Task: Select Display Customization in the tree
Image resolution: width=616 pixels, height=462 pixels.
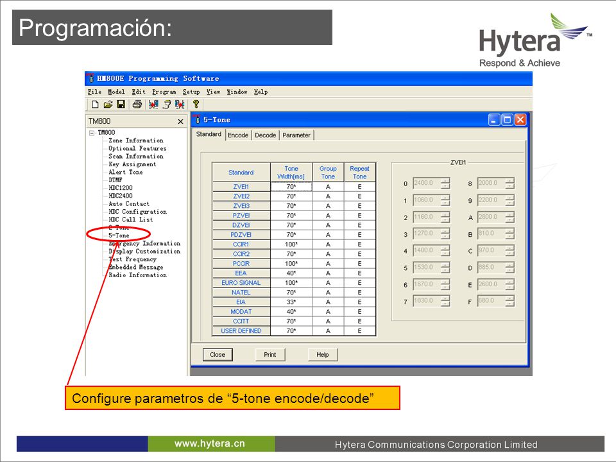Action: coord(144,252)
